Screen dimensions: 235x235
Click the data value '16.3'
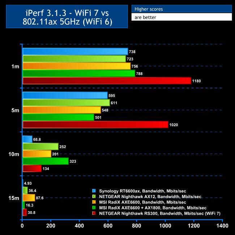click(x=30, y=205)
